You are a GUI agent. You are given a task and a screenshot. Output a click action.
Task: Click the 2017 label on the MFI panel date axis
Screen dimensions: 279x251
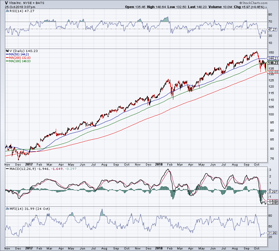click(x=29, y=248)
